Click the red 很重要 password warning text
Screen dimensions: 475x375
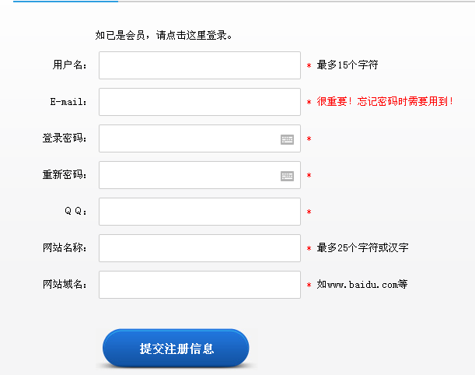coord(386,102)
